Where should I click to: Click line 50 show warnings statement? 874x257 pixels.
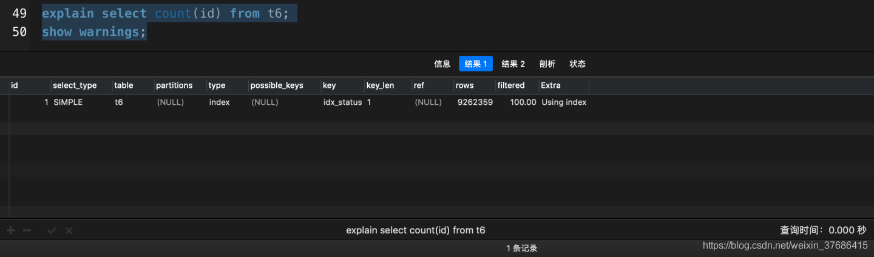[x=94, y=32]
